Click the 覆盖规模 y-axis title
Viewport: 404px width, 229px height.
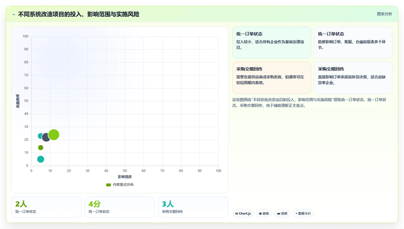(18, 101)
